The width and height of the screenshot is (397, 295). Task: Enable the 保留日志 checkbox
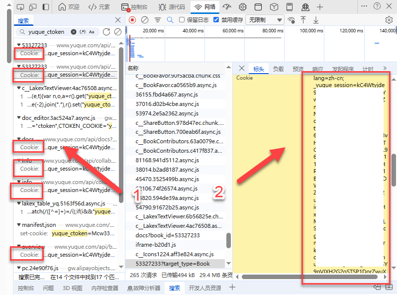(182, 20)
